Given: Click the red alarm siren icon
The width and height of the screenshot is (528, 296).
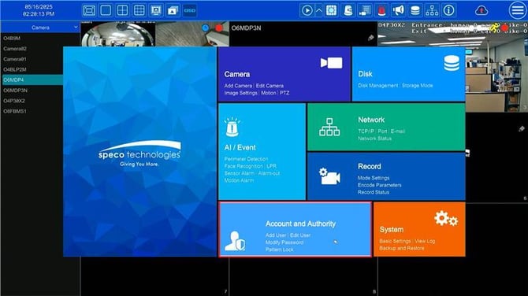Looking at the screenshot, I should tap(381, 10).
